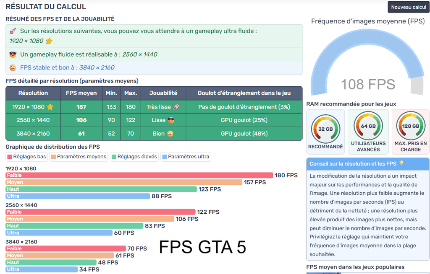The width and height of the screenshot is (430, 274).
Task: Click the smiling emoji beside FPS stable
Action: click(x=13, y=67)
